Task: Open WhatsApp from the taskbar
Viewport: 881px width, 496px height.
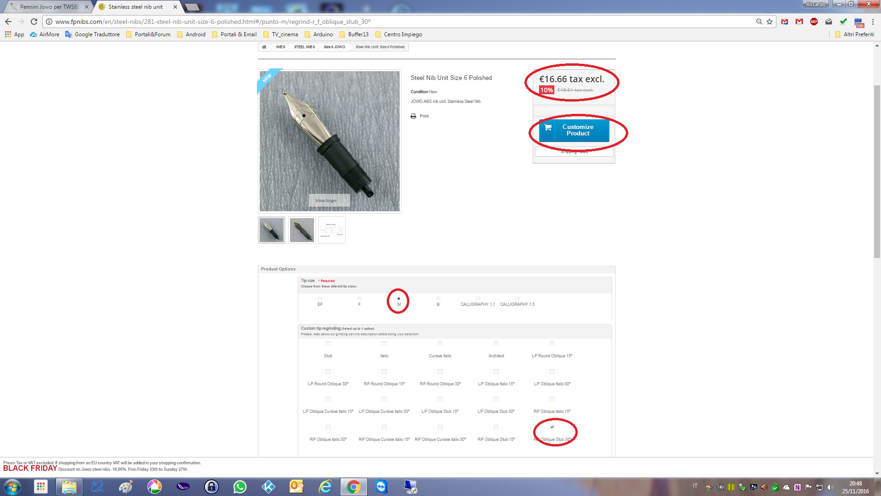Action: click(x=240, y=487)
